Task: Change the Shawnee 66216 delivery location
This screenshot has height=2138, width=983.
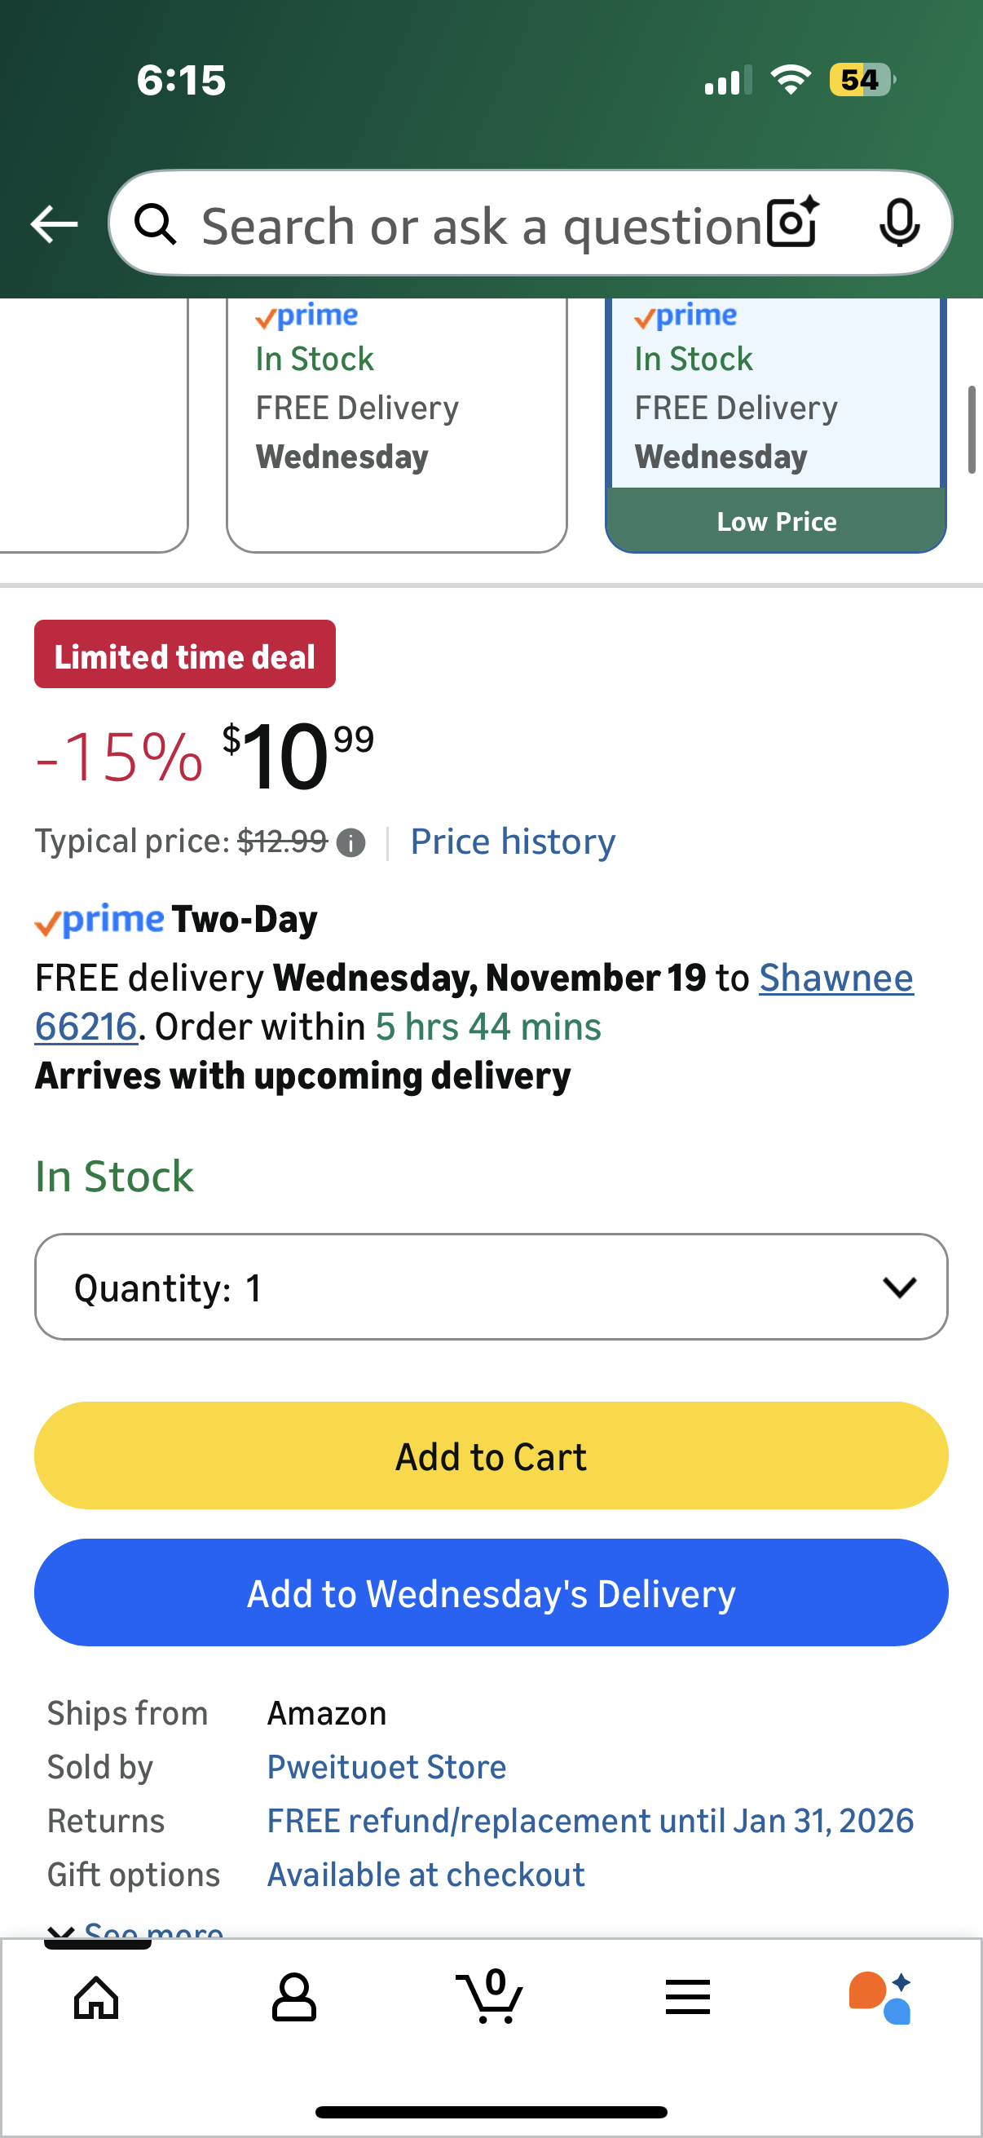Action: click(x=835, y=978)
